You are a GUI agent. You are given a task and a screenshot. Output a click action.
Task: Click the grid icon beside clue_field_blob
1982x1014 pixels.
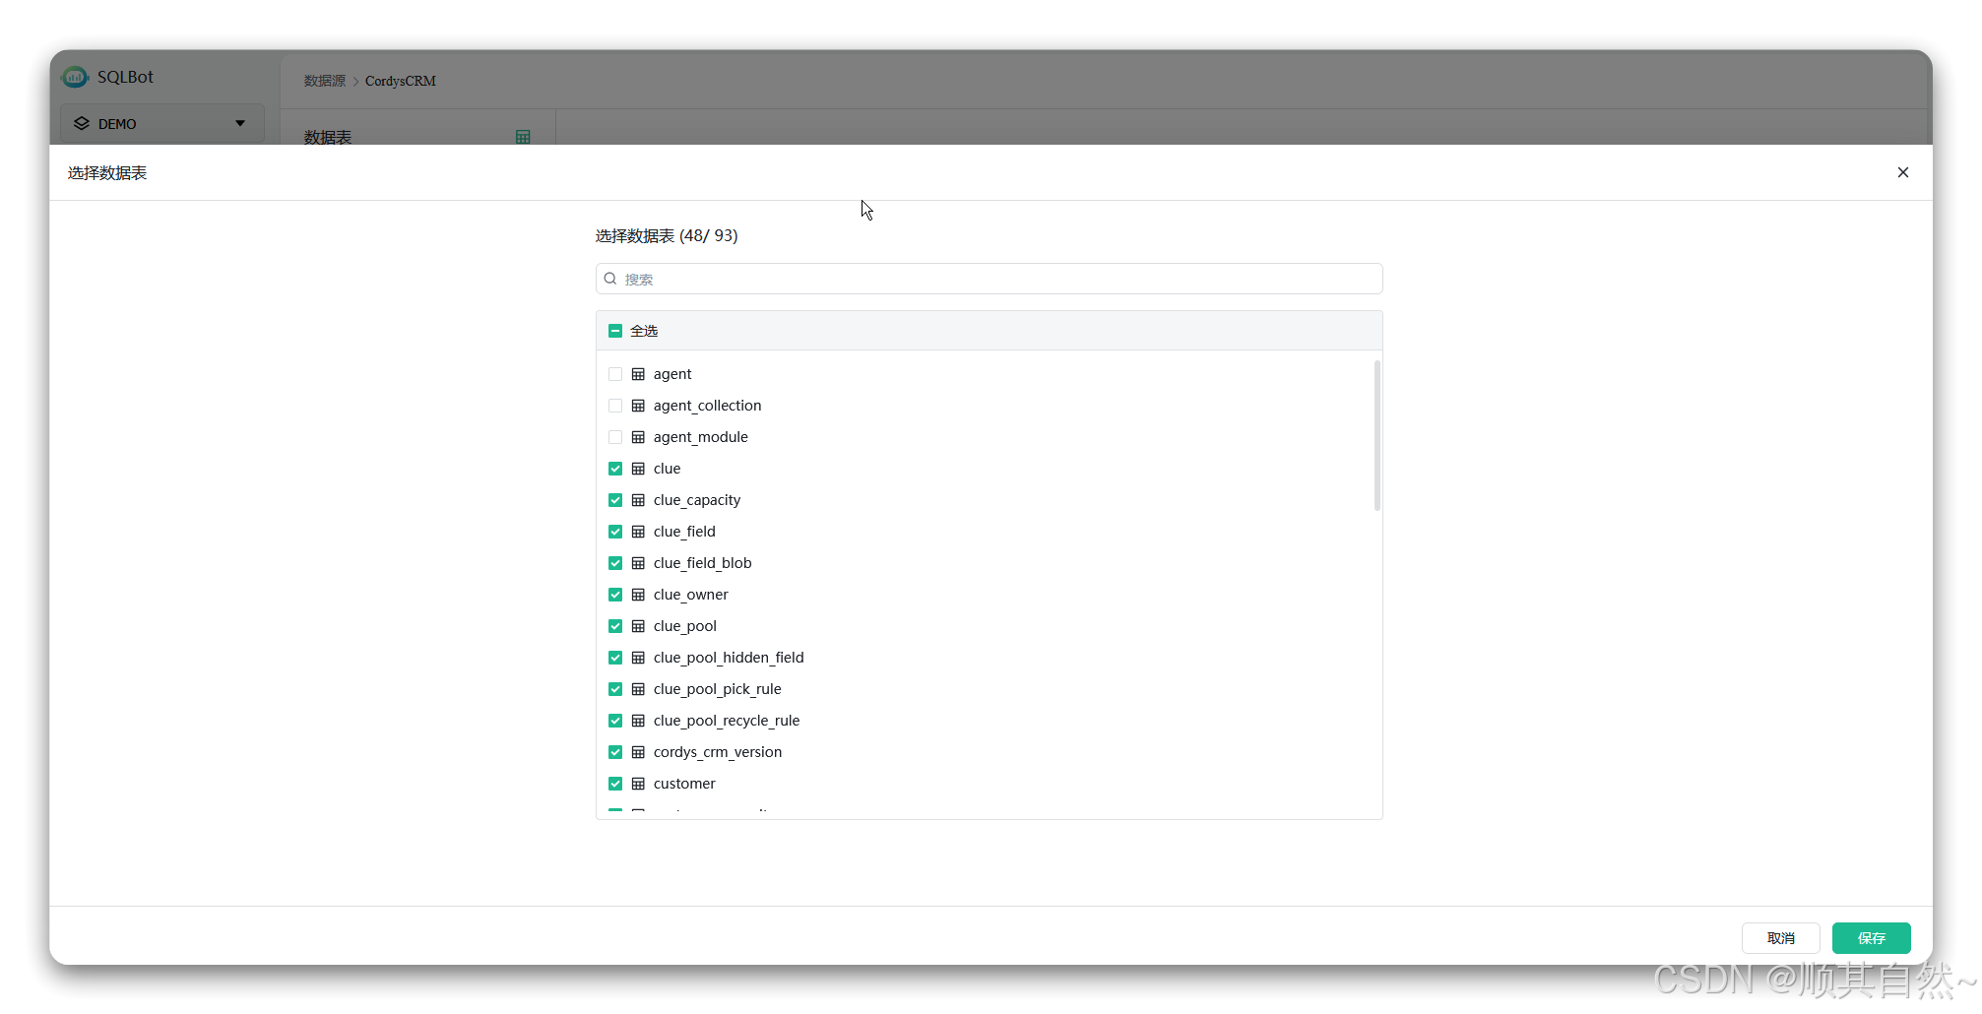click(x=639, y=562)
